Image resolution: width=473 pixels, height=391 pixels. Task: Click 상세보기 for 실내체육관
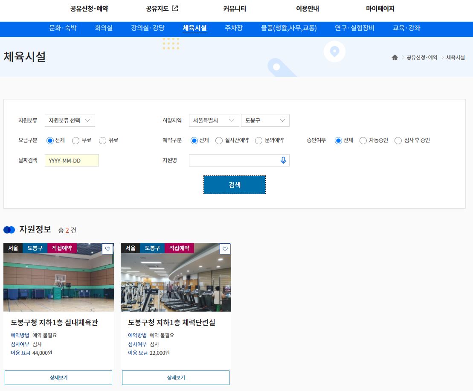[58, 378]
